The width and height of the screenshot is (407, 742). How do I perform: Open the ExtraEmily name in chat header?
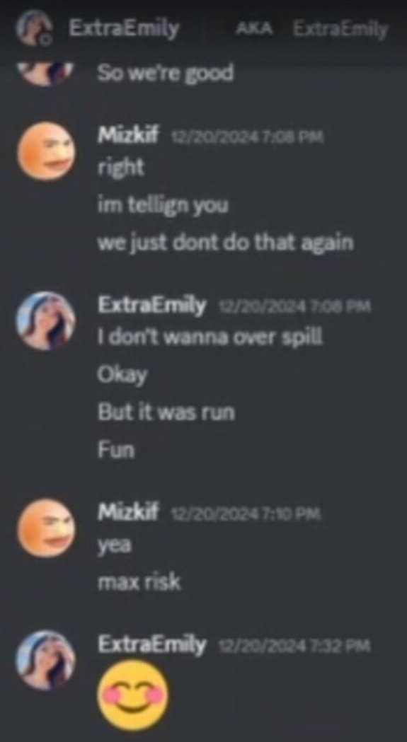(x=124, y=29)
